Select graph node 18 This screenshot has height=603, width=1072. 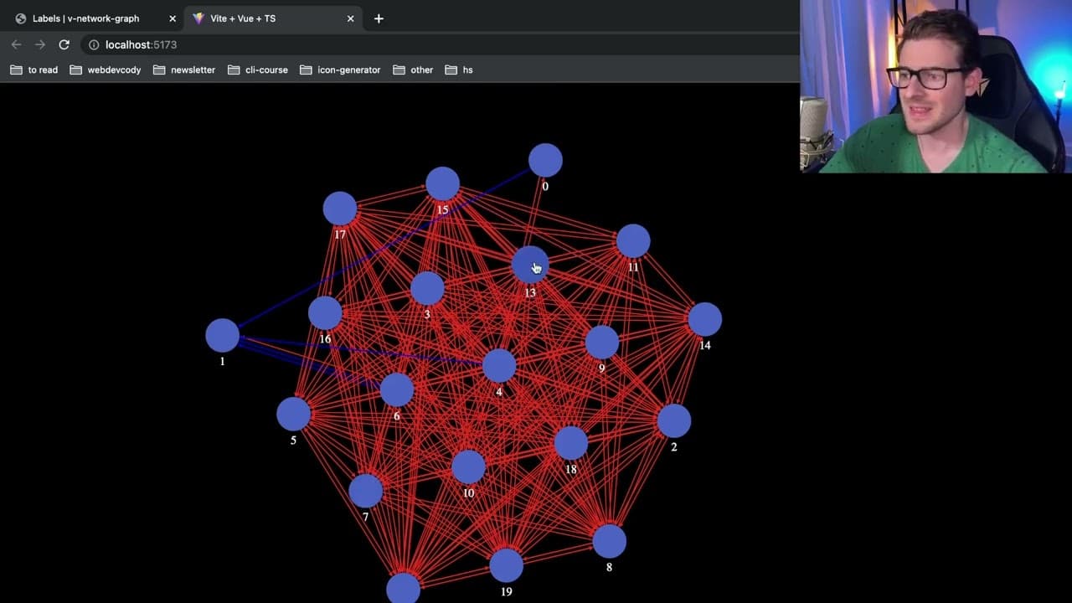(570, 443)
